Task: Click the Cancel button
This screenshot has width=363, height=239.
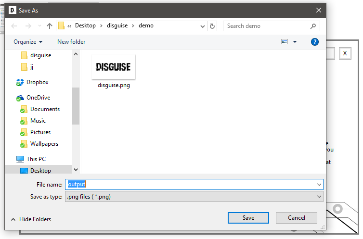Action: 297,218
